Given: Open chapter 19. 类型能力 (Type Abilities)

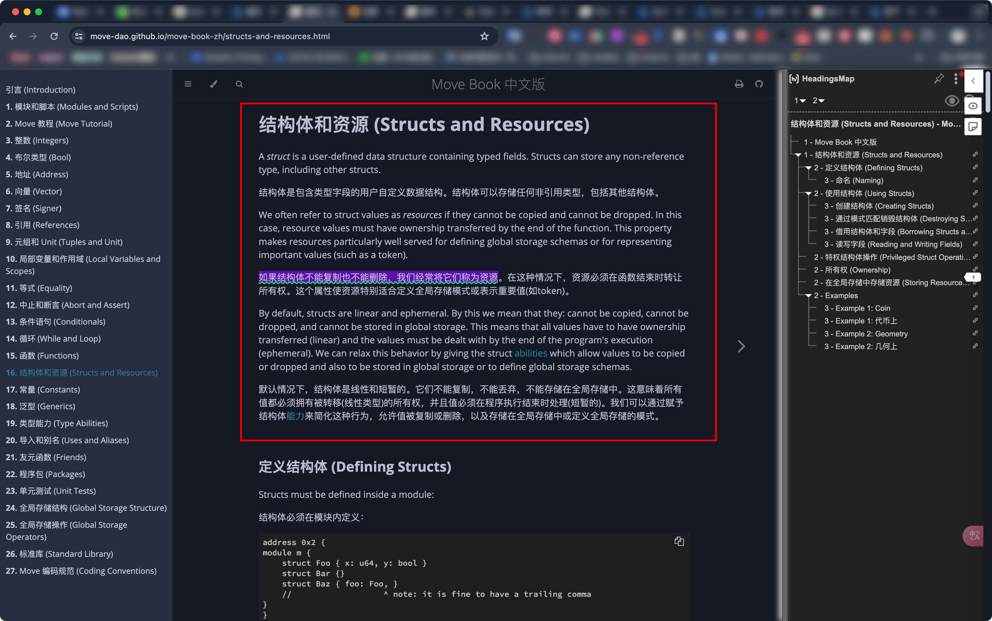Looking at the screenshot, I should pos(57,423).
